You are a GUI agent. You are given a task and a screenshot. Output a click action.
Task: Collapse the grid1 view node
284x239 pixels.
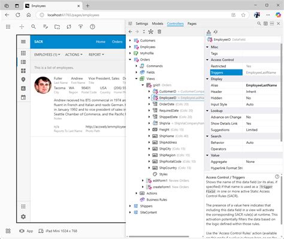coord(143,85)
